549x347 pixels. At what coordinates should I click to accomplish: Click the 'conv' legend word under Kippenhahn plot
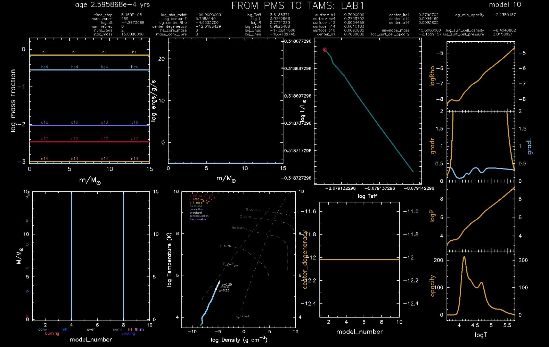[x=42, y=330]
